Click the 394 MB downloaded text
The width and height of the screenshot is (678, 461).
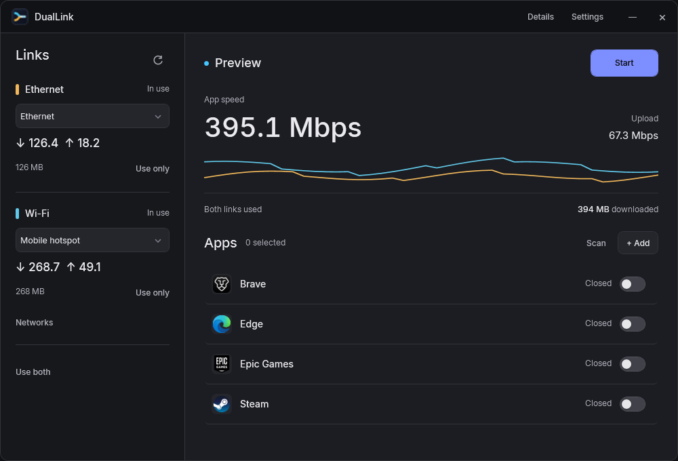click(x=618, y=209)
